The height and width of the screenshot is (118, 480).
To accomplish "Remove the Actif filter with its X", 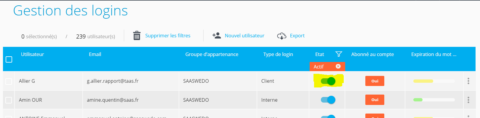I will (338, 66).
